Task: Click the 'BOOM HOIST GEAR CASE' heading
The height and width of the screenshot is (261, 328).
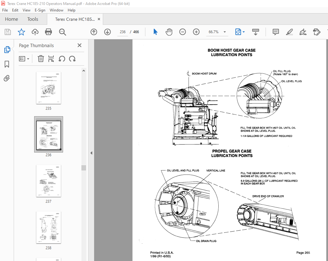Action: 232,50
